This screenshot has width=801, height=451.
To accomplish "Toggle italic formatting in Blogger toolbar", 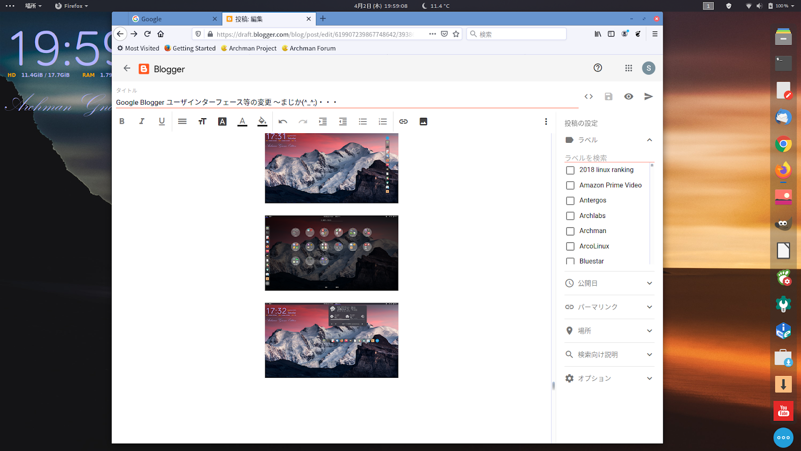I will tap(142, 121).
